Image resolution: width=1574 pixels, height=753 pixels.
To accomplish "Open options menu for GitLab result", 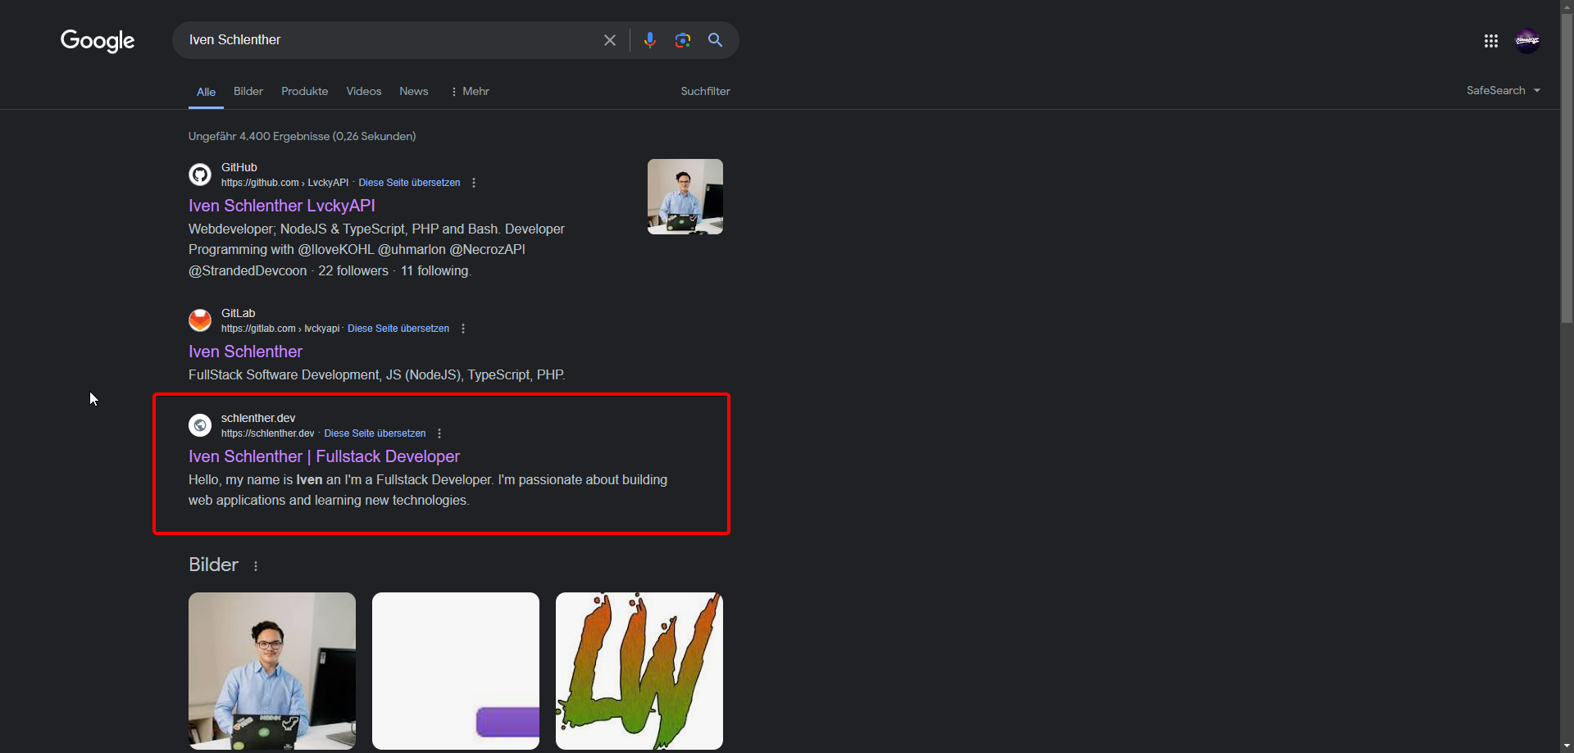I will [x=463, y=329].
